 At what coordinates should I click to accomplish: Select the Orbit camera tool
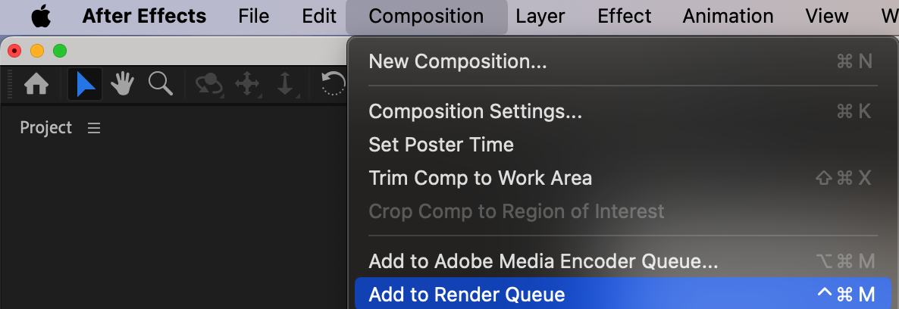(208, 84)
